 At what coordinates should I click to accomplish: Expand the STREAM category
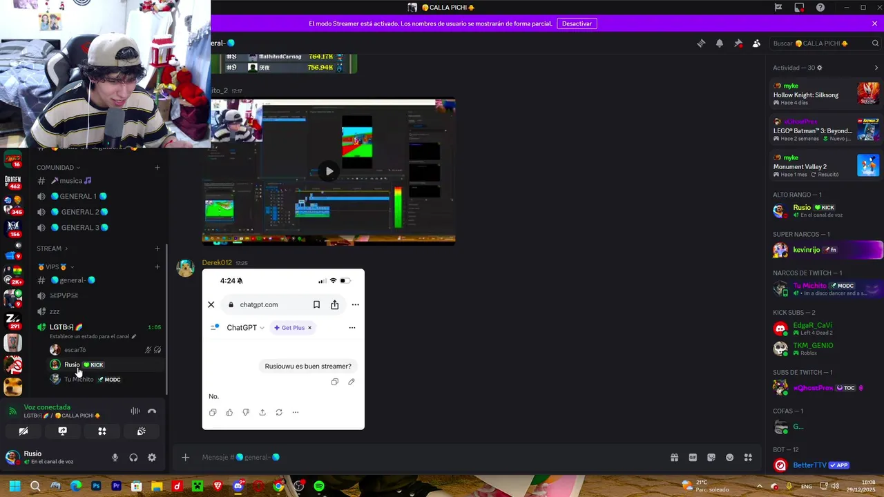(x=52, y=248)
